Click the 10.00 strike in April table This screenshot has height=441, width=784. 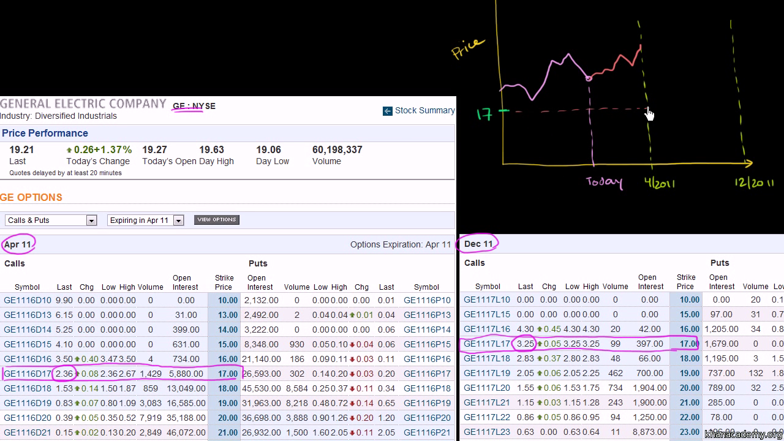[x=227, y=300]
